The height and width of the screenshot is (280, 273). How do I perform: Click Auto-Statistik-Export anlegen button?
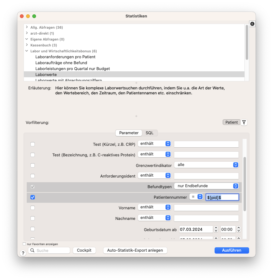click(135, 250)
